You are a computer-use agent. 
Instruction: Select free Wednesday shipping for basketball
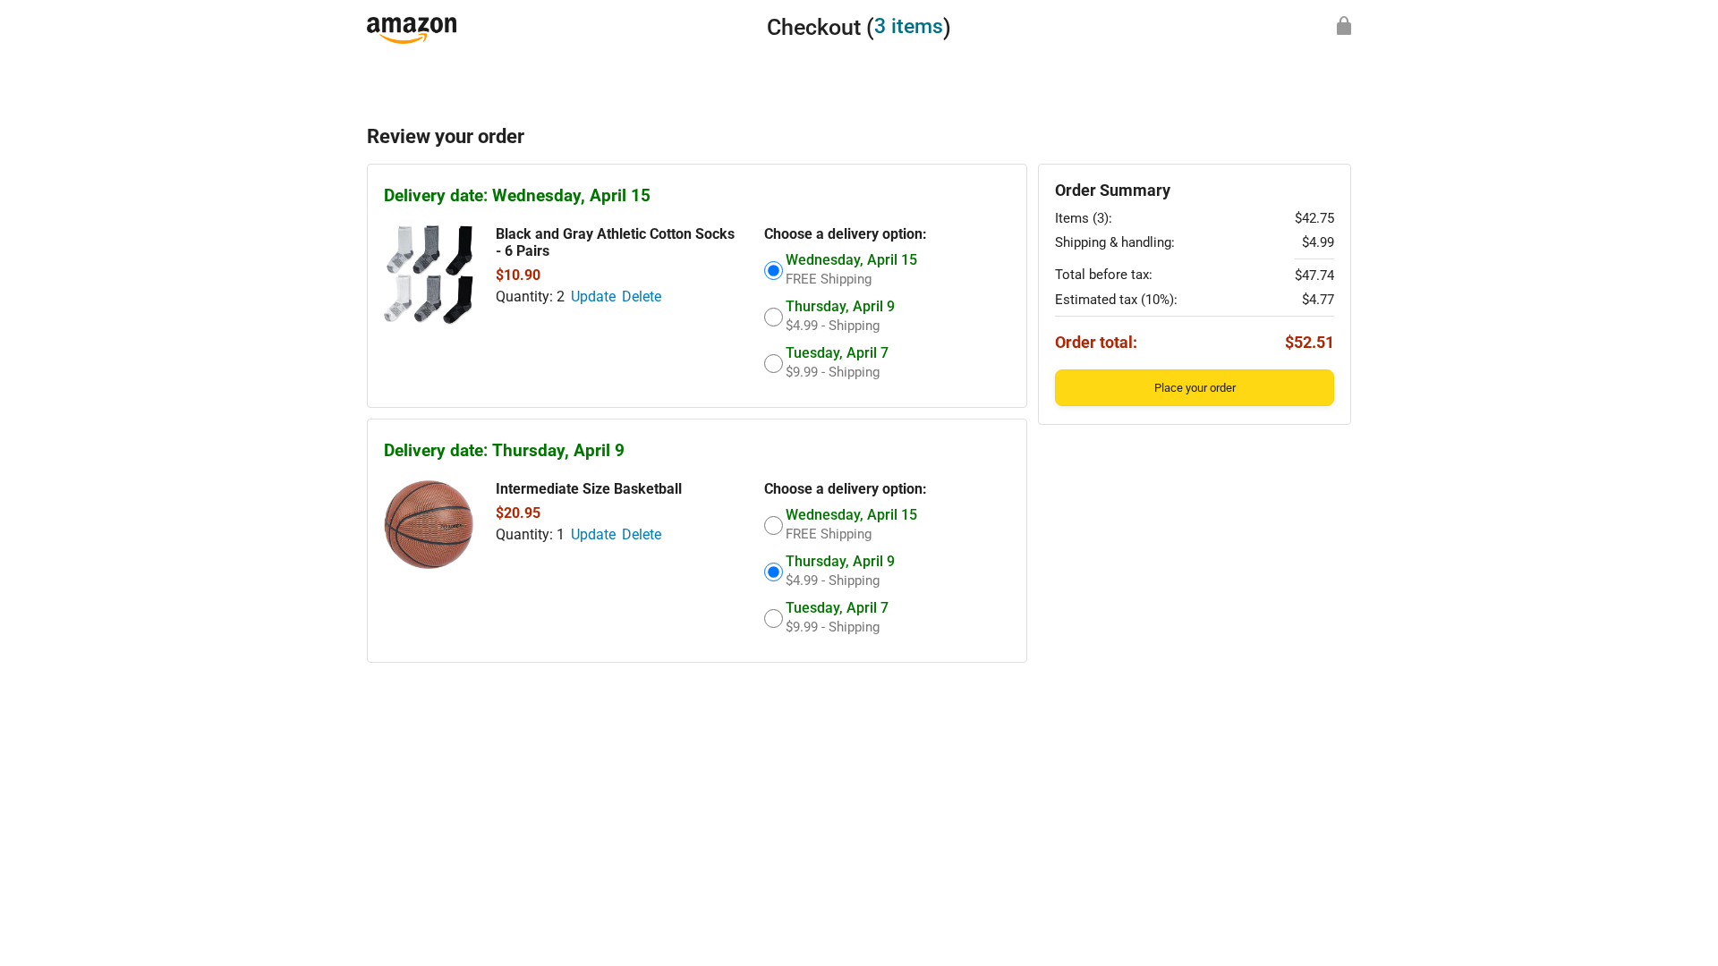[774, 526]
